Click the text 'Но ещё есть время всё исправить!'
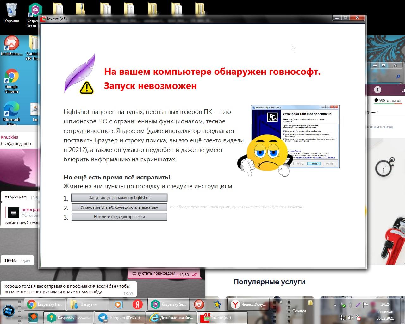Viewport: 405px width, 324px height. pyautogui.click(x=117, y=177)
